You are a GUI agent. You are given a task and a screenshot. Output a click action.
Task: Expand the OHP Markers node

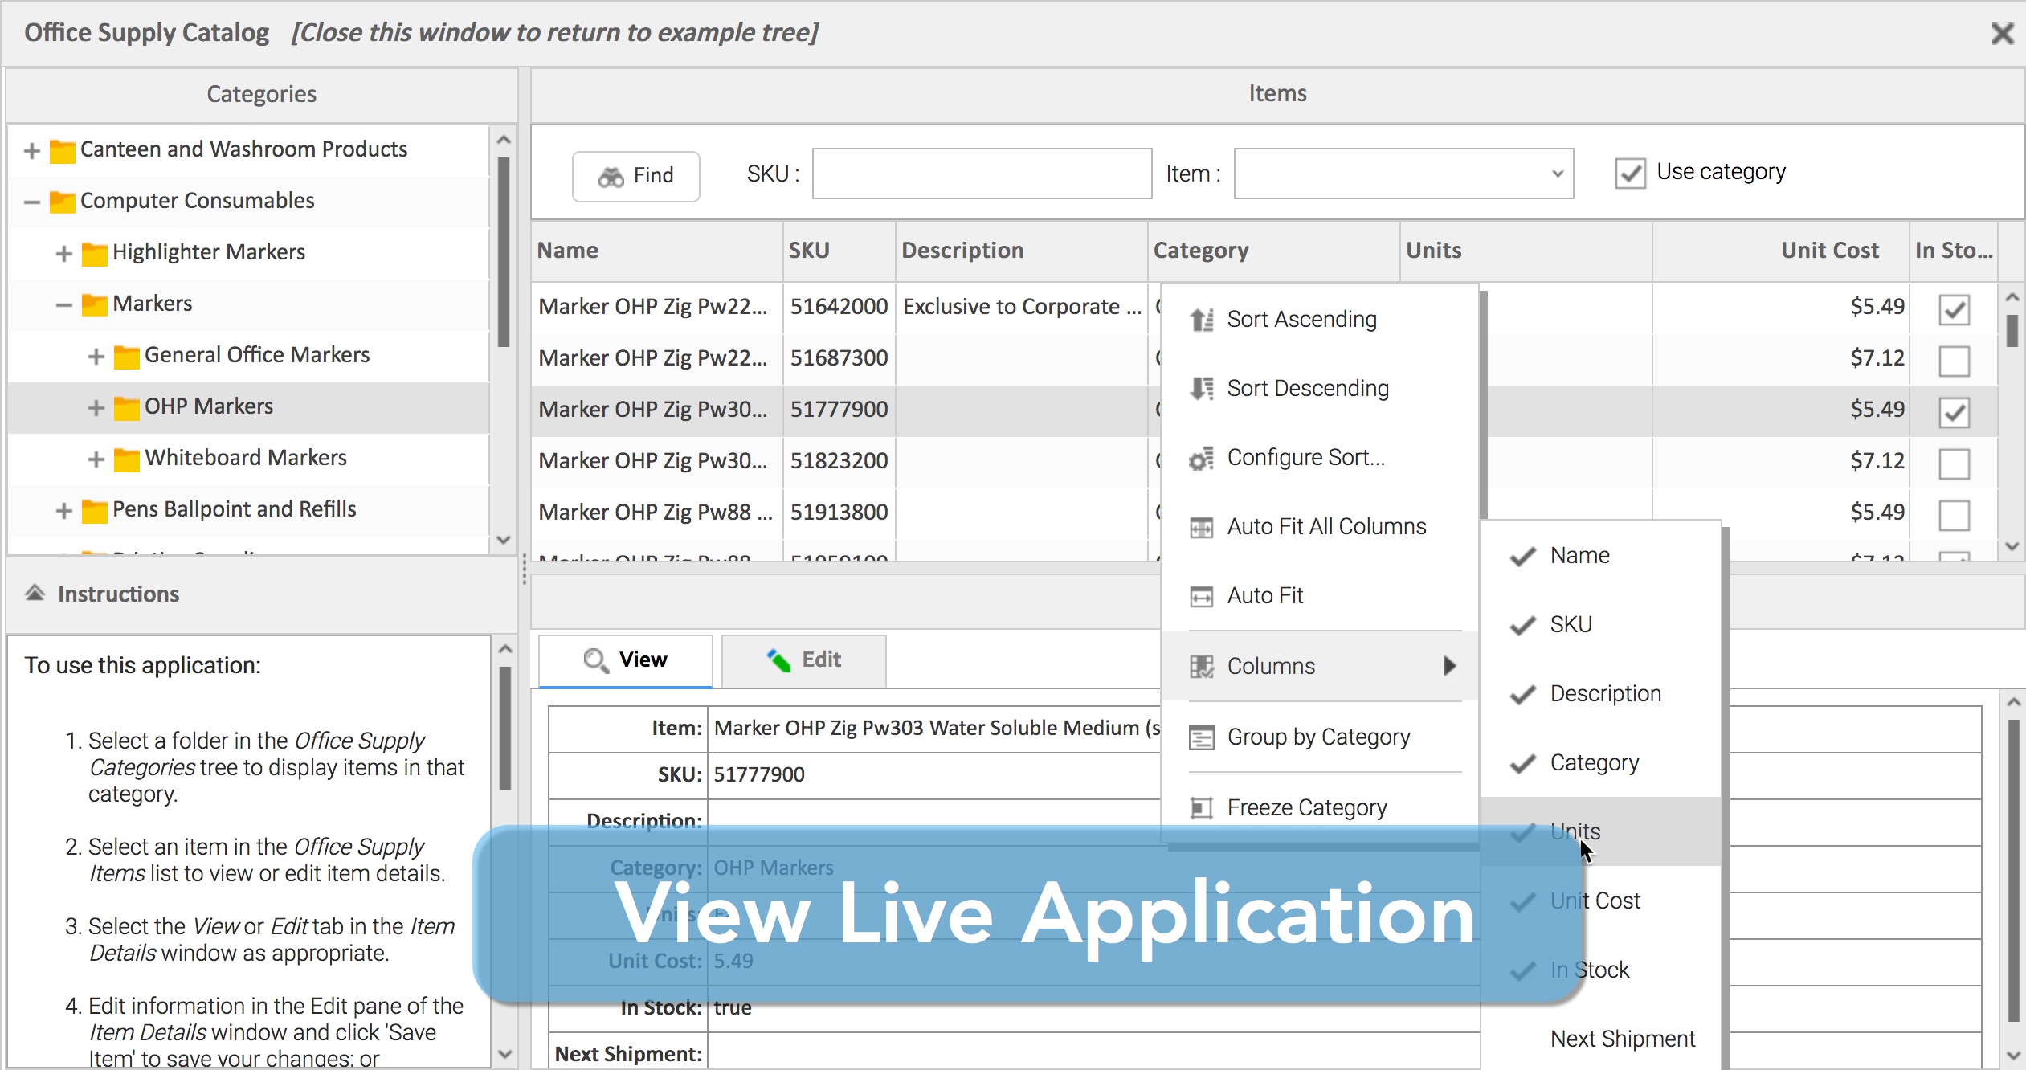coord(96,408)
